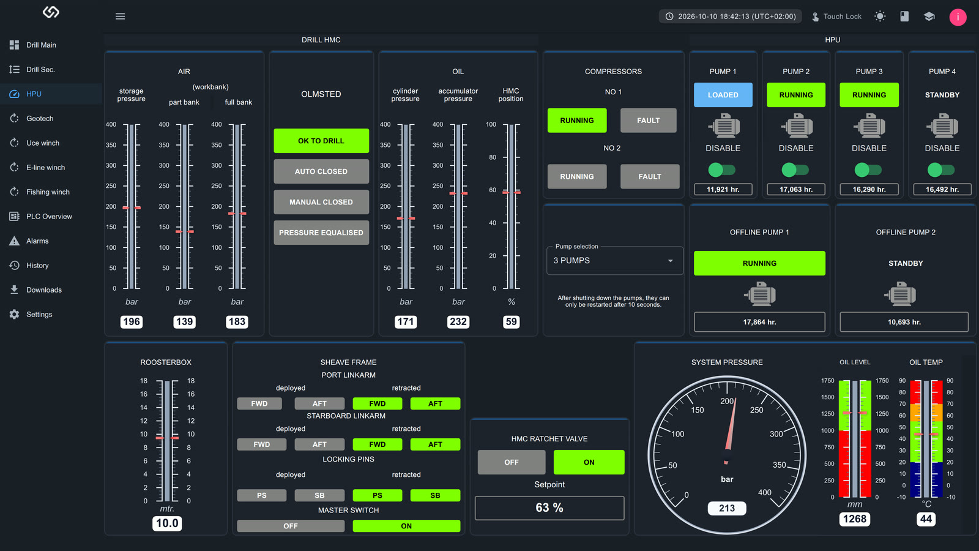Set HMC ratchet valve to OFF
The height and width of the screenshot is (551, 979).
point(512,462)
